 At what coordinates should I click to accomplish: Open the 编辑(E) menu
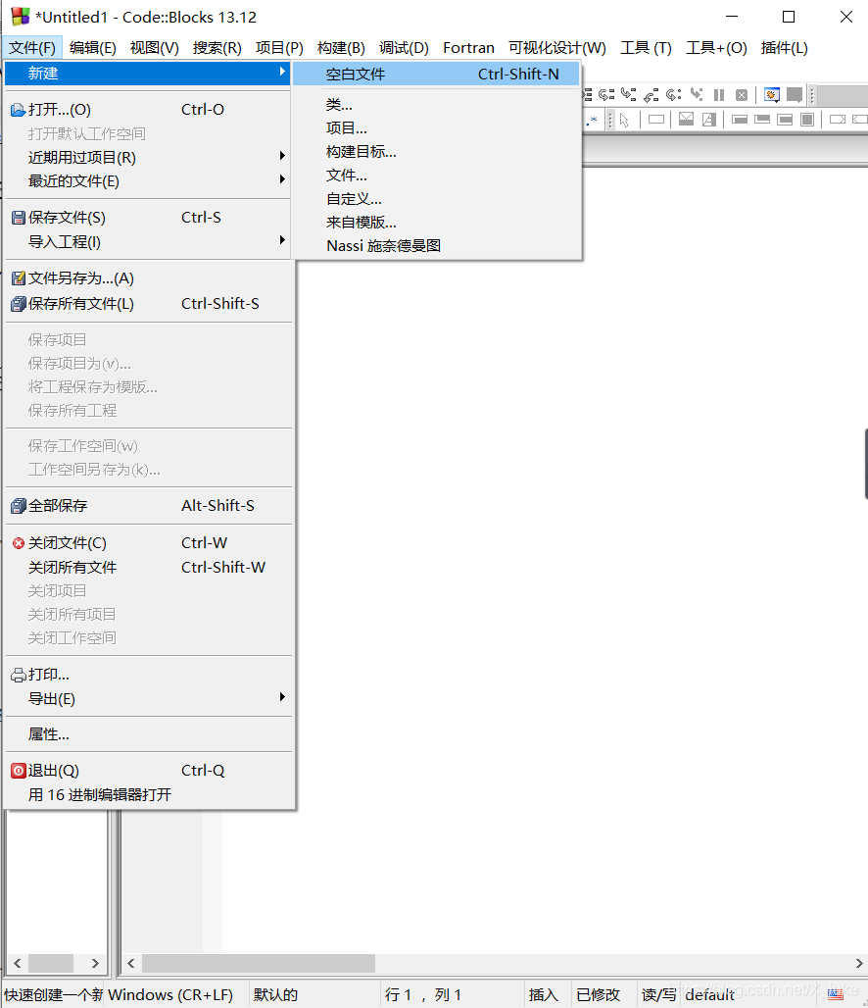(92, 48)
